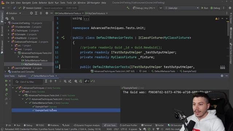
Task: Open the IDE settings gear icon
Action: pos(230,8)
